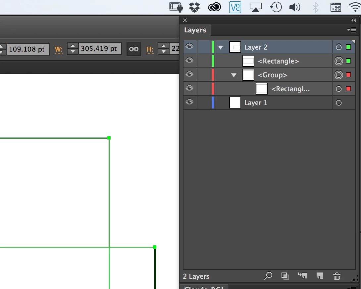The width and height of the screenshot is (361, 289).
Task: Click the W: width label link
Action: (59, 49)
